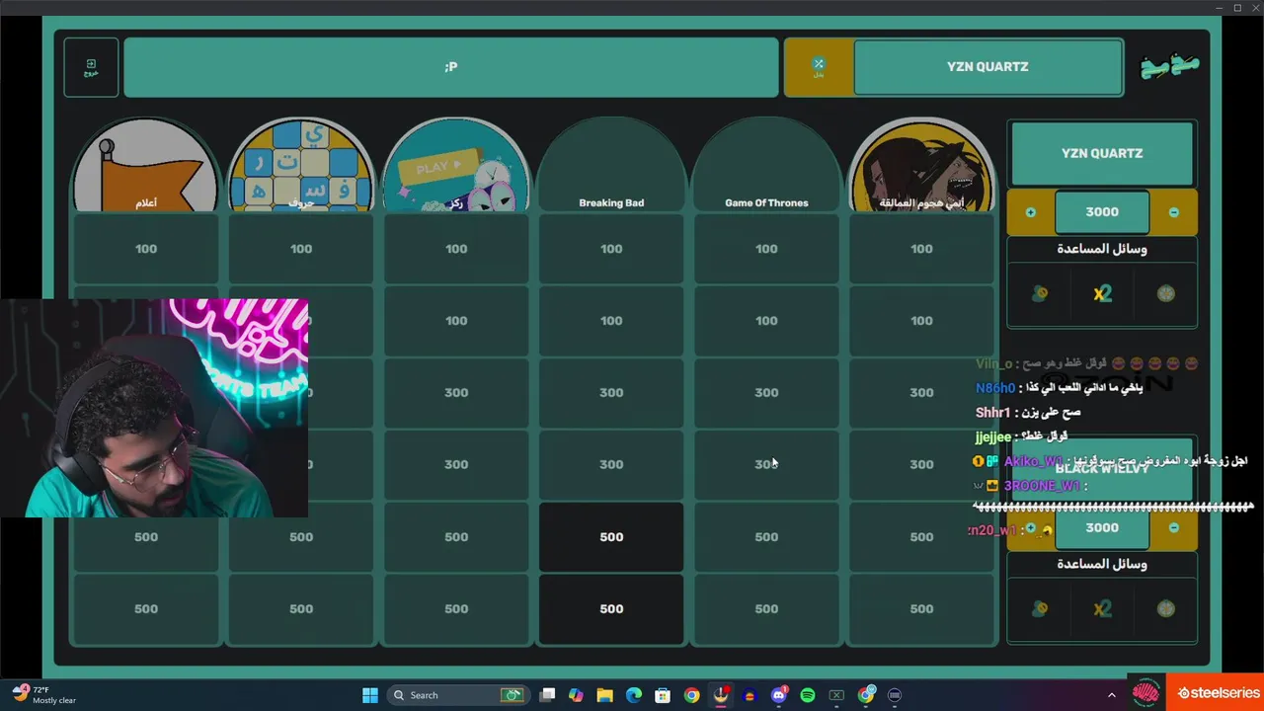
Task: Open the Windows Start menu
Action: point(370,695)
